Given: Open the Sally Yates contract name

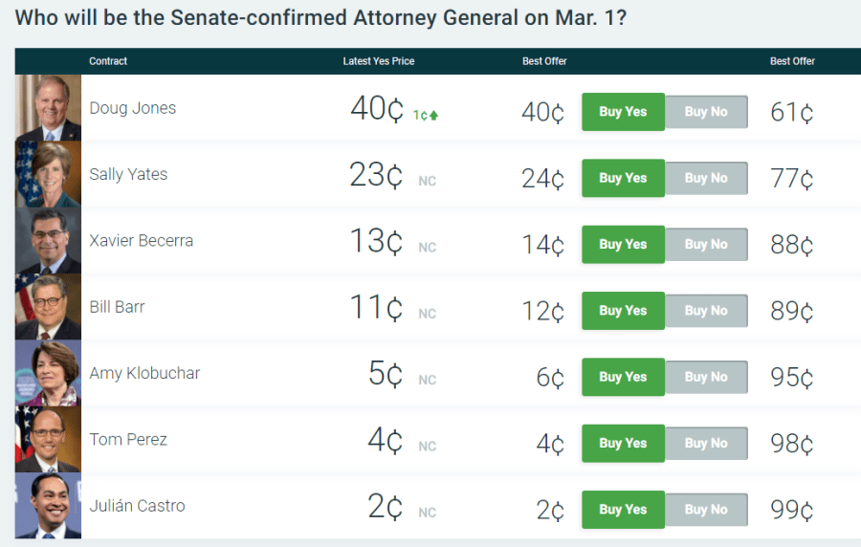Looking at the screenshot, I should click(128, 174).
